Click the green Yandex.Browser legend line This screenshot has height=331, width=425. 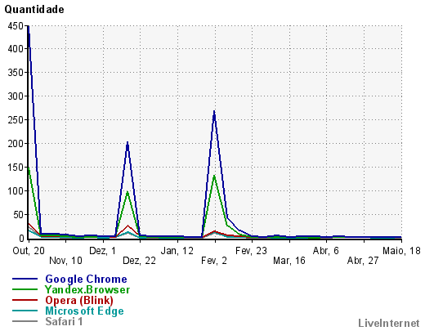pyautogui.click(x=25, y=289)
